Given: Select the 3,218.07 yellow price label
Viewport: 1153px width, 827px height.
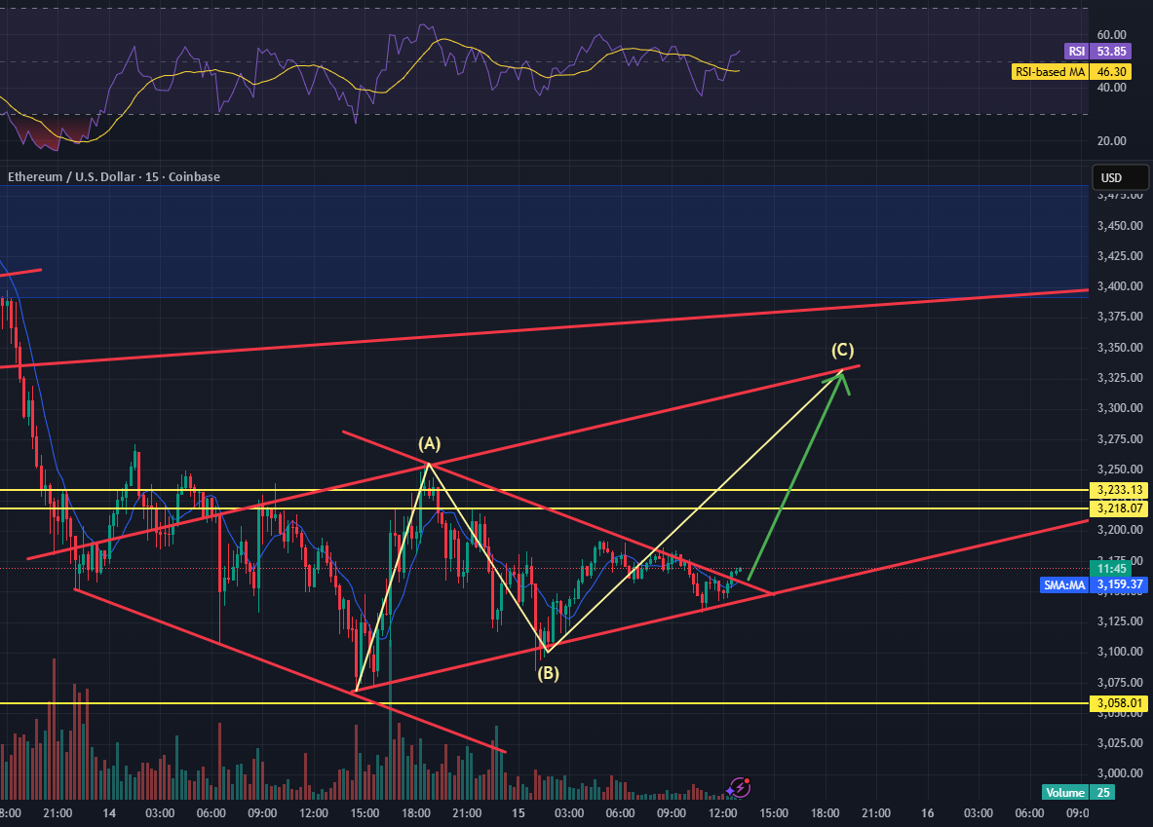Looking at the screenshot, I should [x=1119, y=508].
